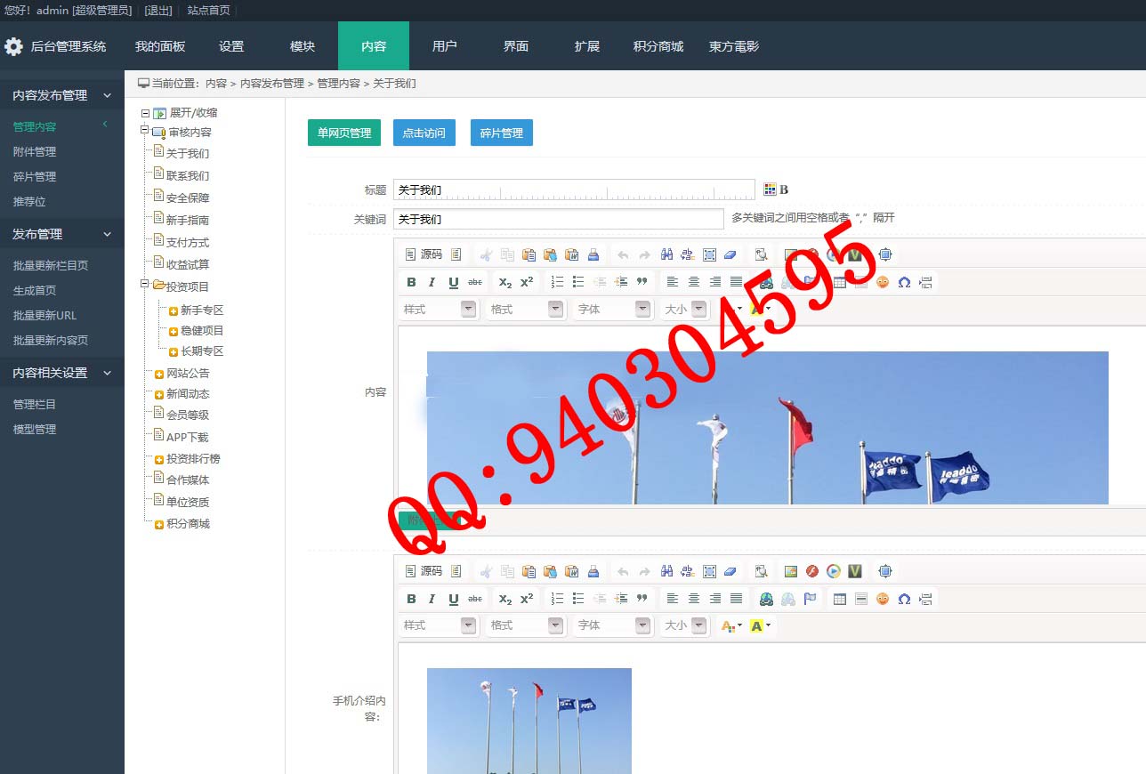Screen dimensions: 1146x774
Task: Click the blockquote icon in upper editor toolbar
Action: [x=642, y=282]
